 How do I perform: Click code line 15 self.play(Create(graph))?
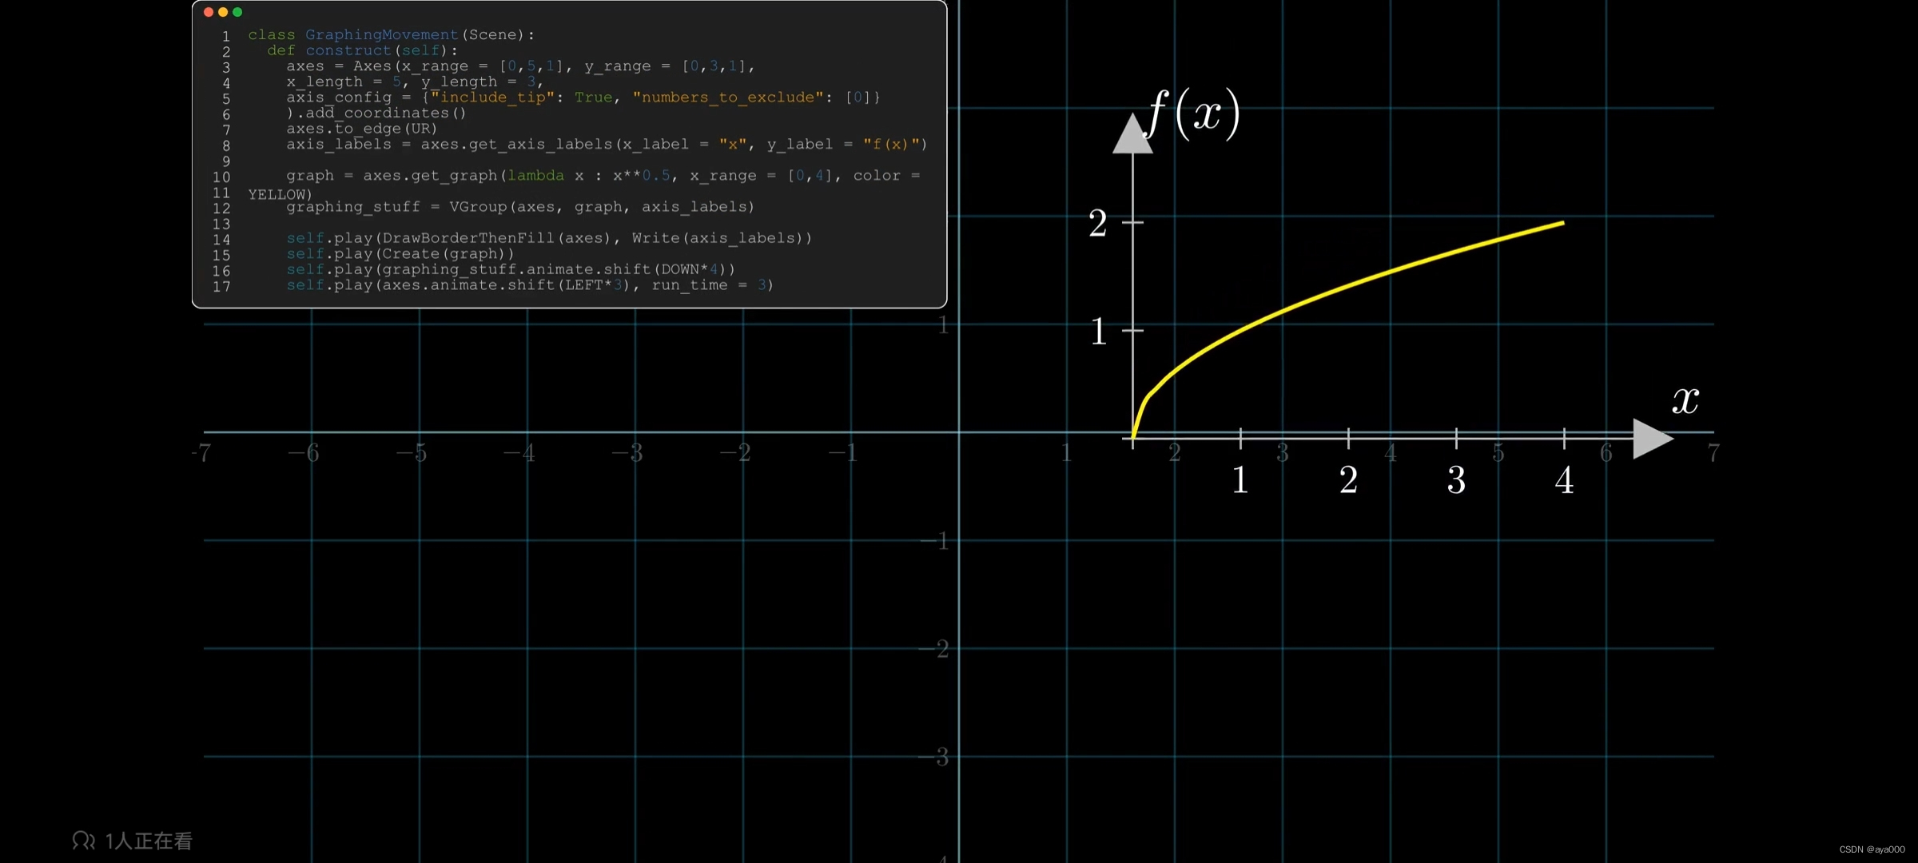click(x=400, y=254)
